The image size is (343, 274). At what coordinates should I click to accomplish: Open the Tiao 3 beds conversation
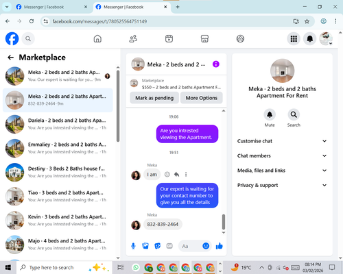(58, 197)
